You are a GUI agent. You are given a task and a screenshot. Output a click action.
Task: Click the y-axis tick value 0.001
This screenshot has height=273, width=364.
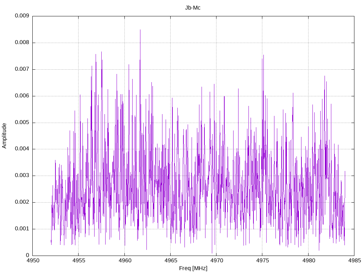pos(22,229)
